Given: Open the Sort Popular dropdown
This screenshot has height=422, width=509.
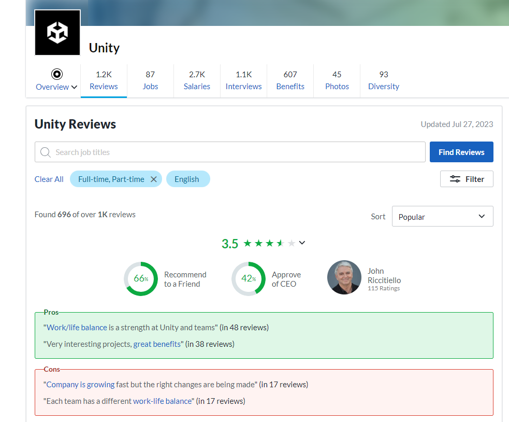Looking at the screenshot, I should point(442,216).
